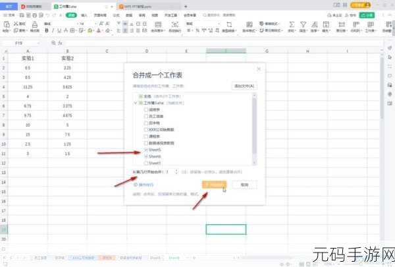Image resolution: width=395 pixels, height=267 pixels.
Task: Uncheck the Sheet5 checkbox
Action: [x=146, y=150]
